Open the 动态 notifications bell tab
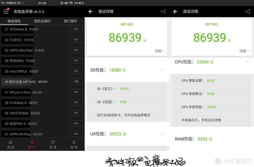 [x=74, y=144]
